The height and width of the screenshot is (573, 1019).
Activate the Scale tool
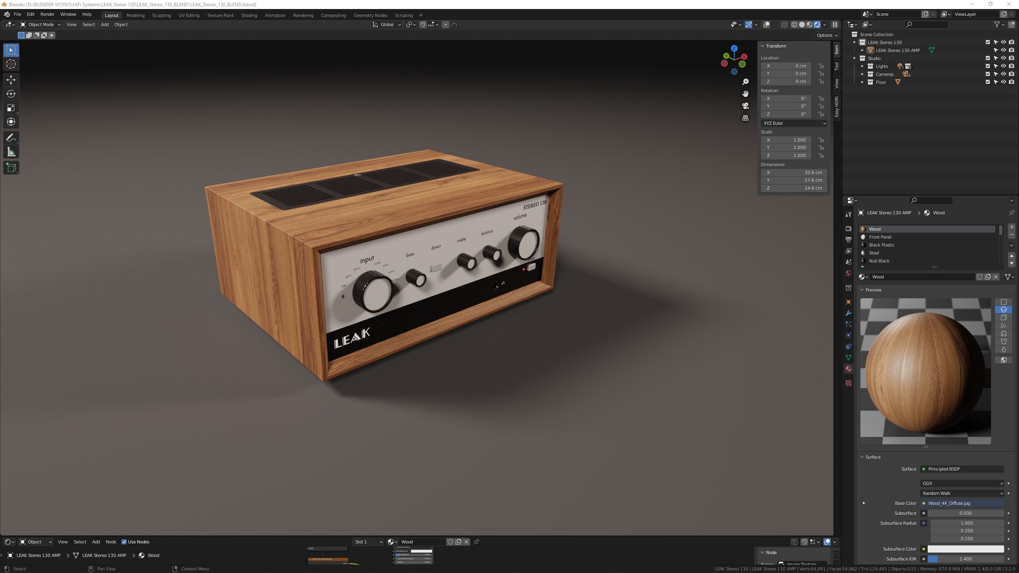(x=11, y=108)
